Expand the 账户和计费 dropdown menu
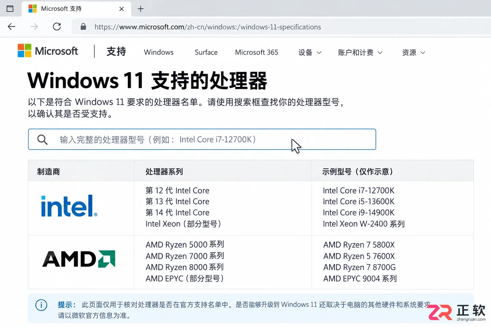The height and width of the screenshot is (327, 491). click(x=360, y=52)
